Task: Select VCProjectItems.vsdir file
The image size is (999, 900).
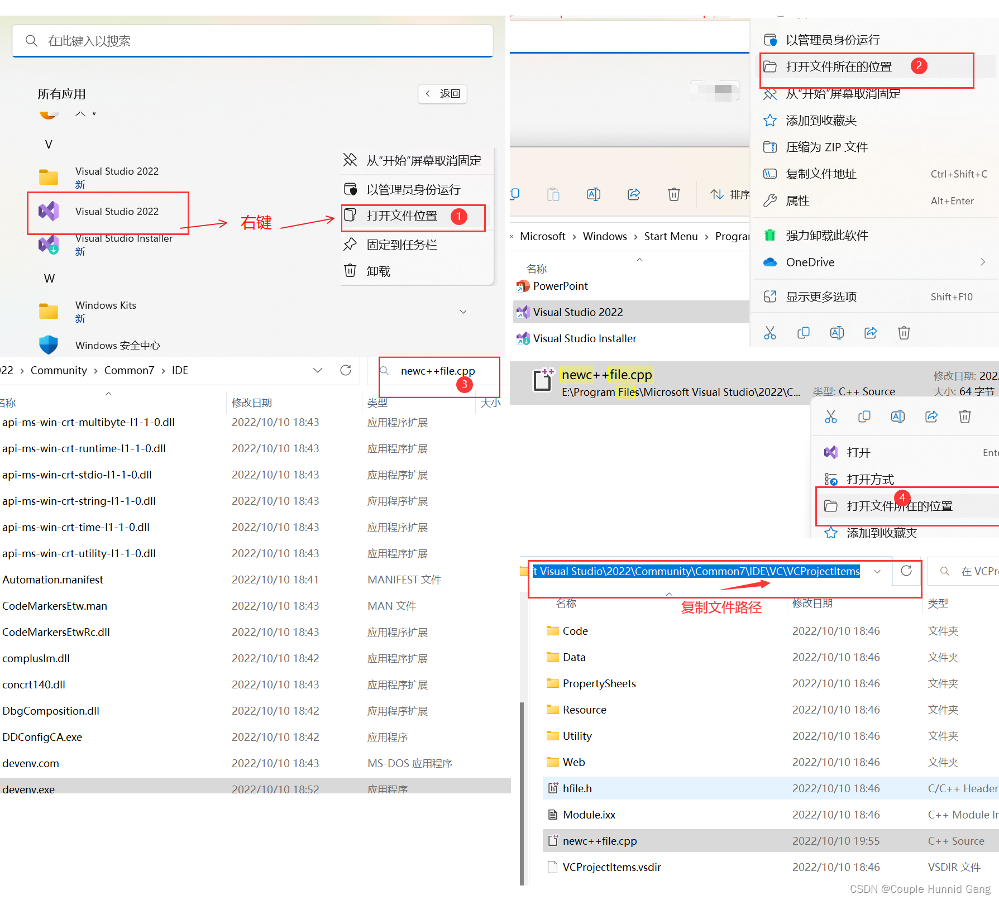Action: (771, 867)
